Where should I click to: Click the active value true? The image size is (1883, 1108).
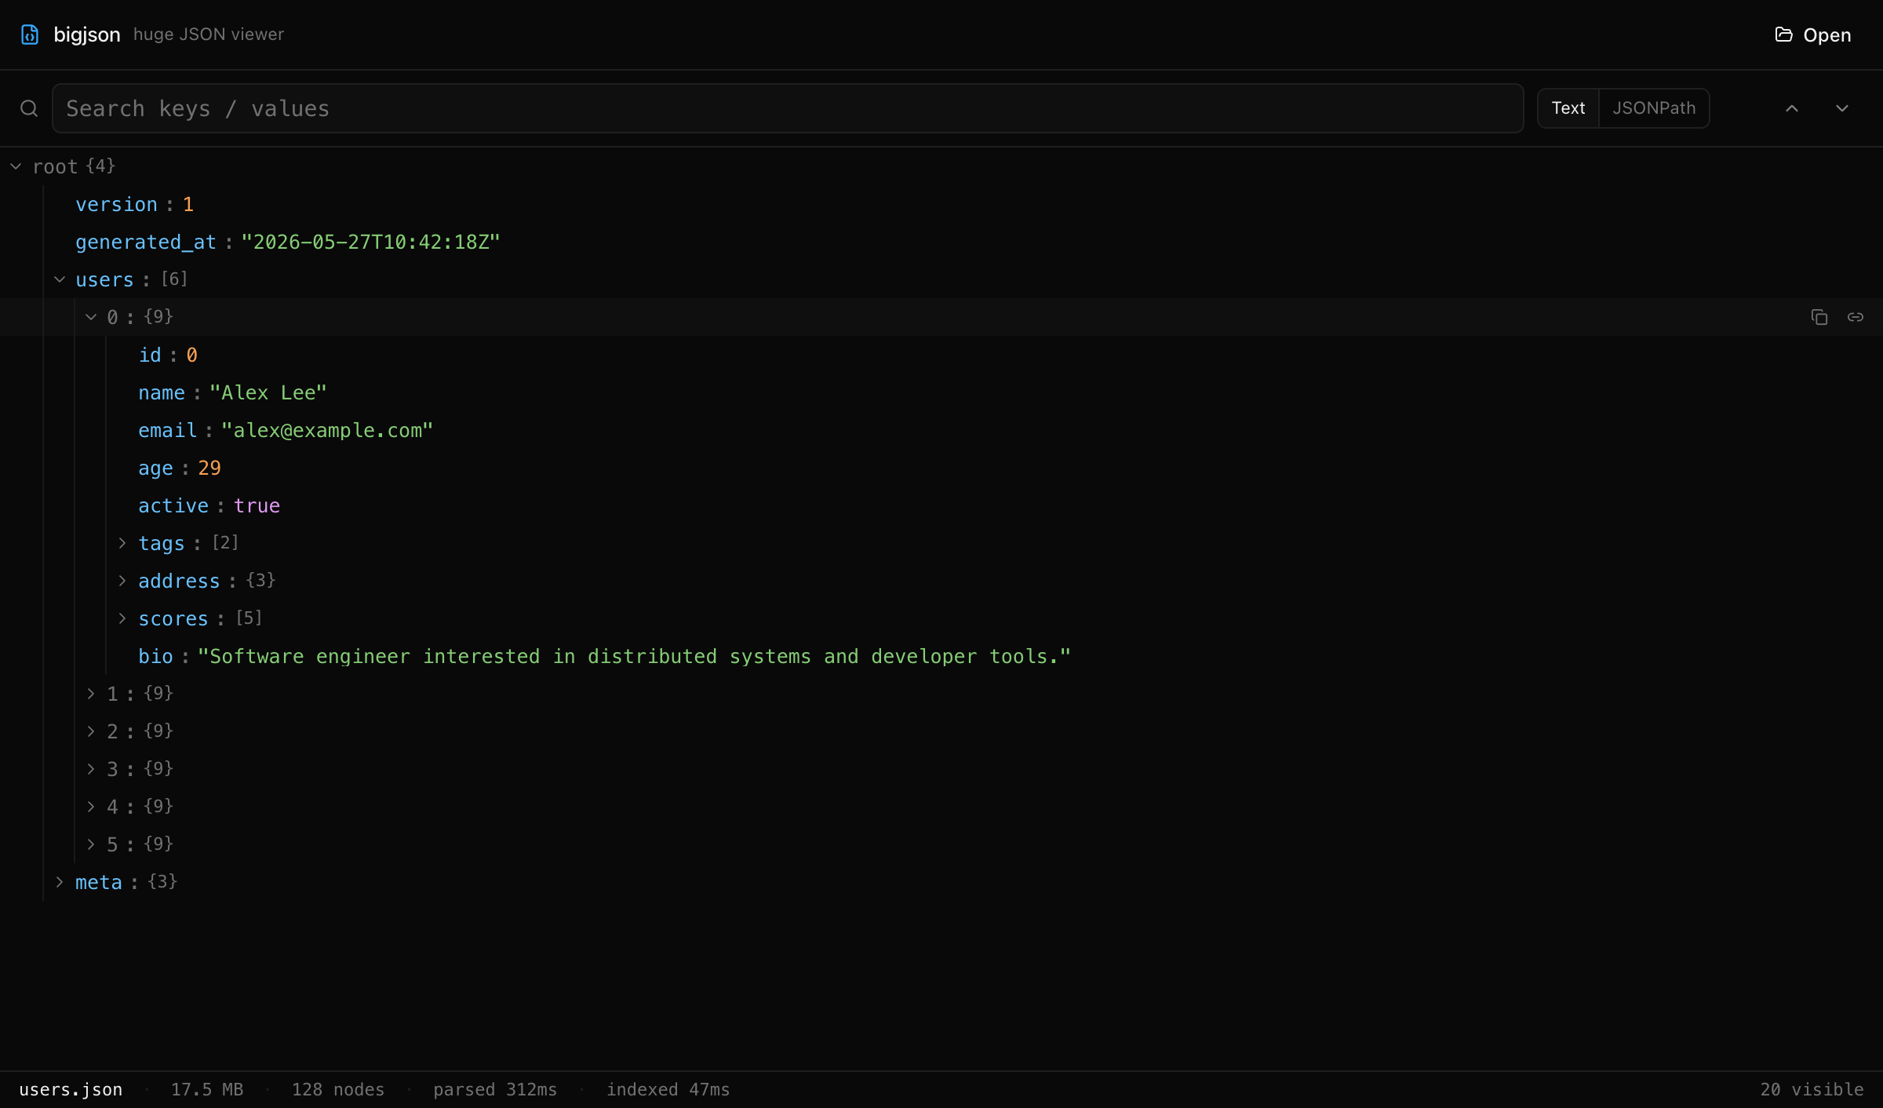click(257, 505)
